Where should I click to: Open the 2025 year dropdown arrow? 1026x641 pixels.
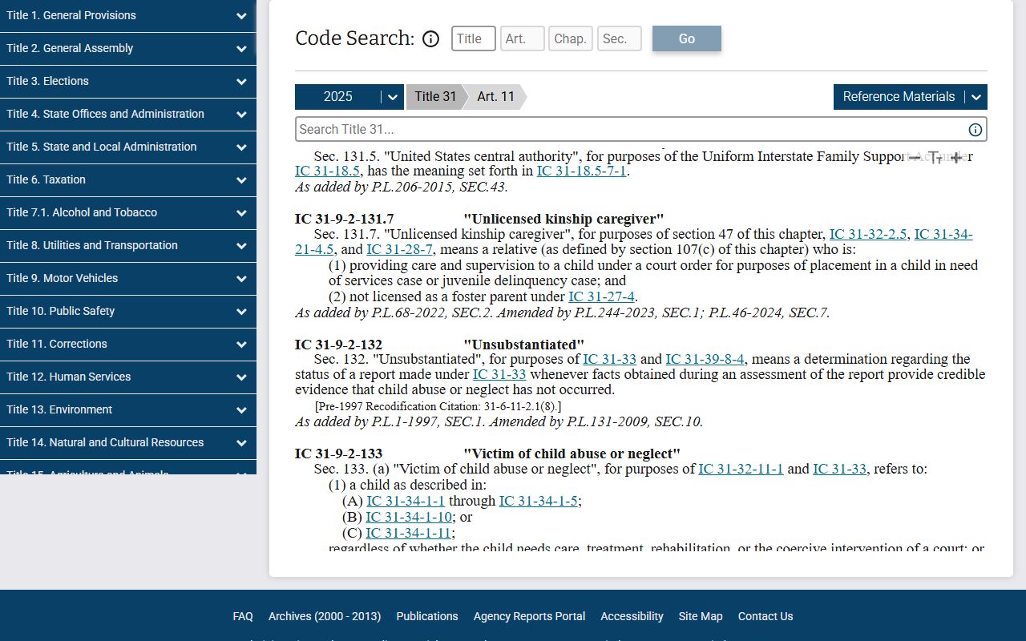[393, 97]
